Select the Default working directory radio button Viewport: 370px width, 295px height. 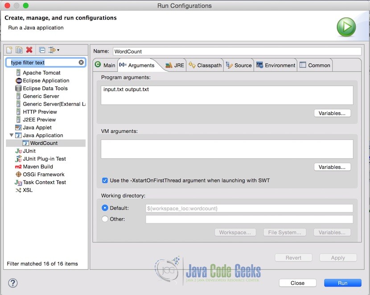(x=105, y=208)
